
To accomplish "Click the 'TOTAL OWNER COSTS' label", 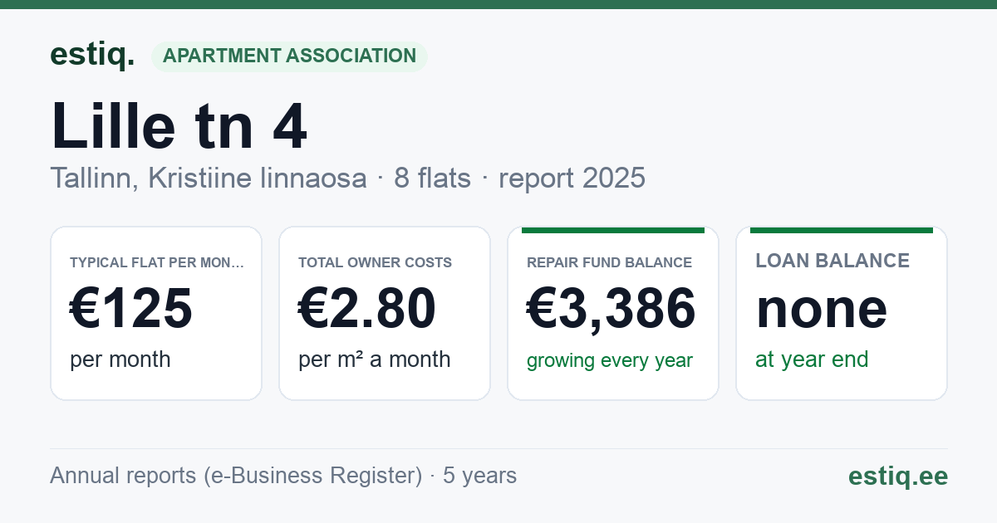I will click(x=375, y=262).
